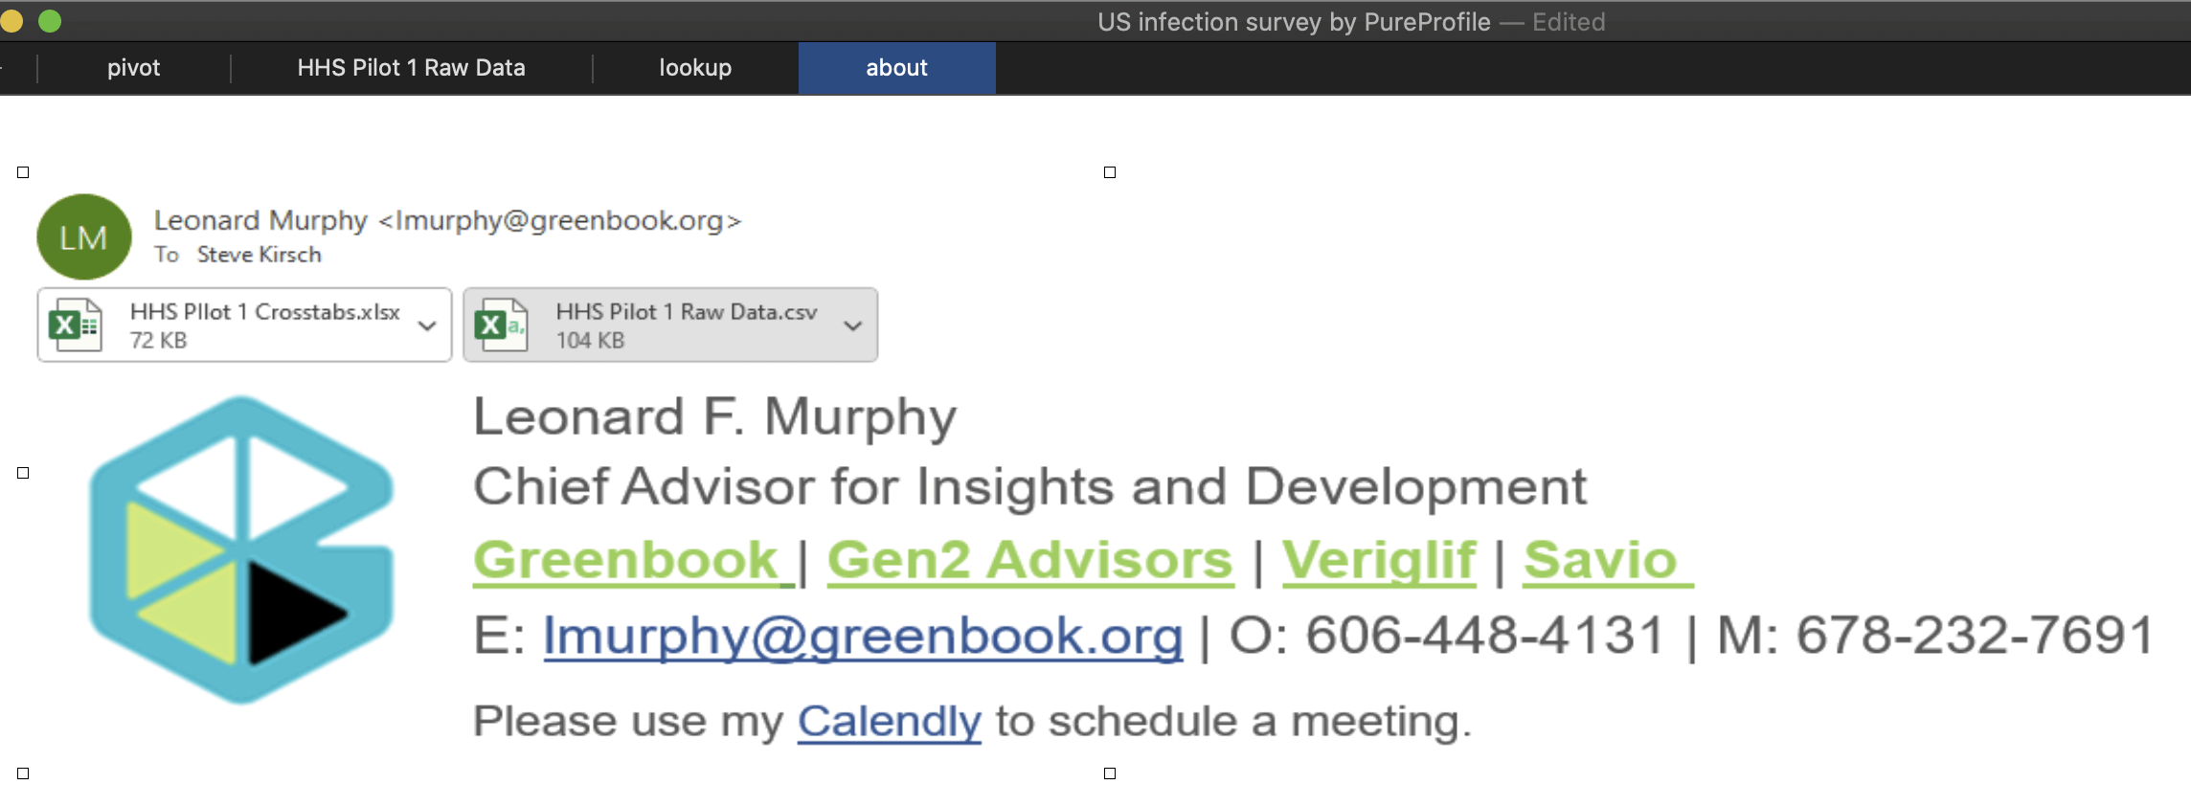Viewport: 2191px width, 806px height.
Task: Click the yellow minimize window button
Action: [x=11, y=21]
